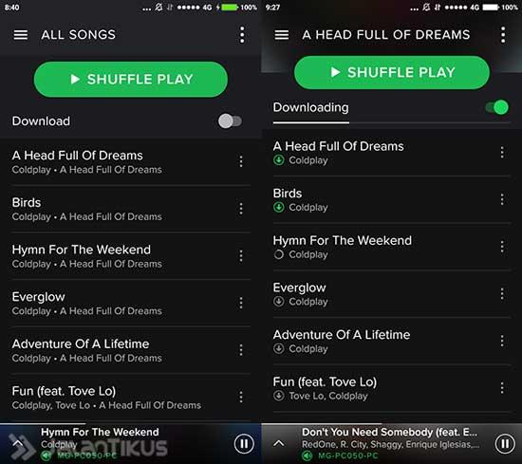Open hamburger menu on A Head Full Of Dreams screen

(282, 34)
